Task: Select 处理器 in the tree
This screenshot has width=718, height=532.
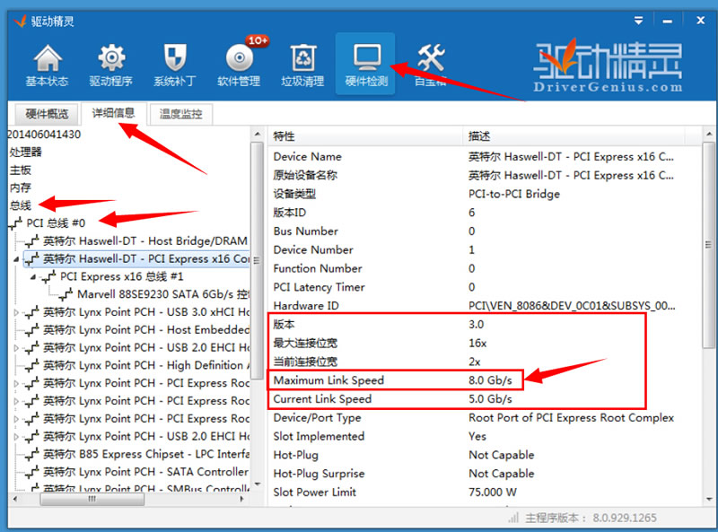Action: point(26,152)
